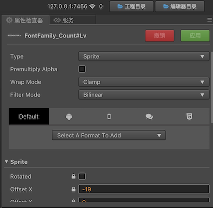This screenshot has width=213, height=208.
Task: Click the wifi preview connection icon
Action: [x=92, y=6]
